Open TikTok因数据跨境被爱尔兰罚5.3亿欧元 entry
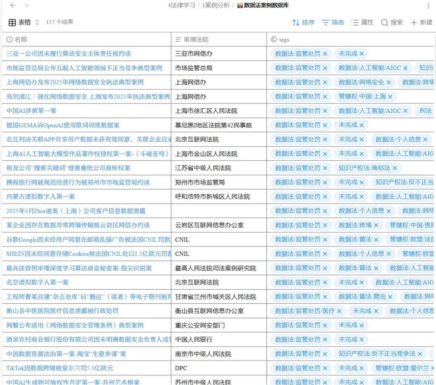The image size is (436, 385). coord(59,368)
